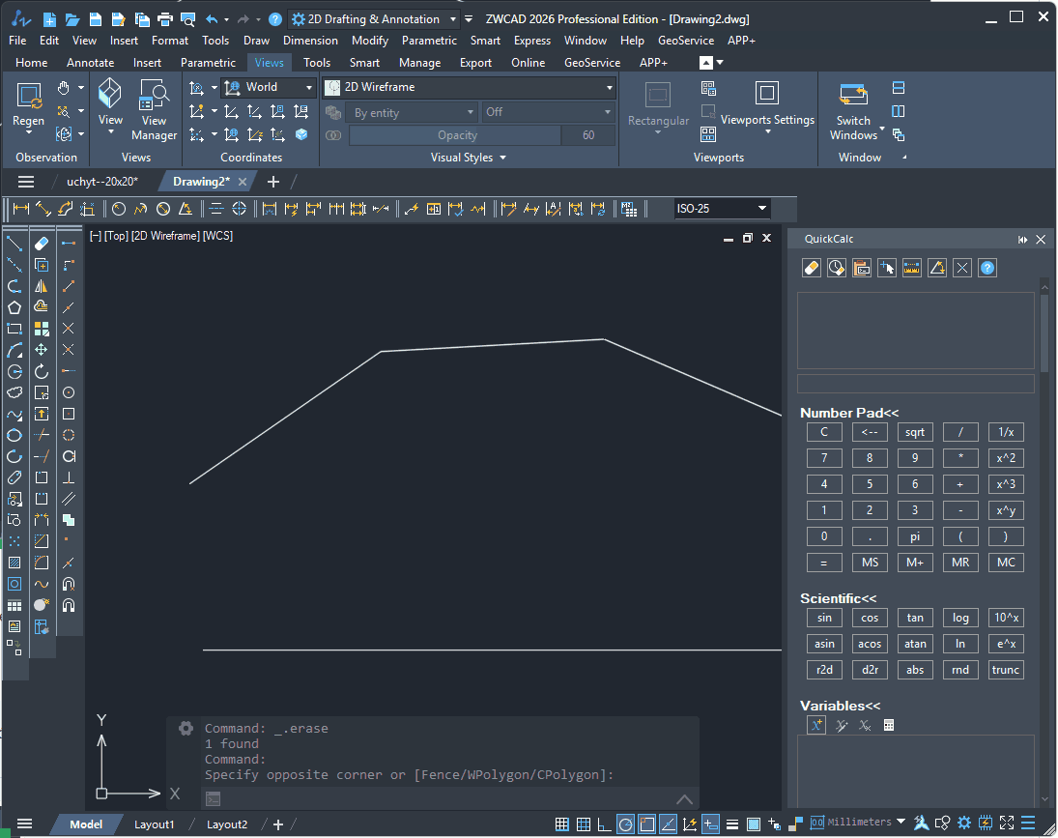Toggle lineweight display in the status bar
The width and height of the screenshot is (1058, 838).
pos(732,824)
